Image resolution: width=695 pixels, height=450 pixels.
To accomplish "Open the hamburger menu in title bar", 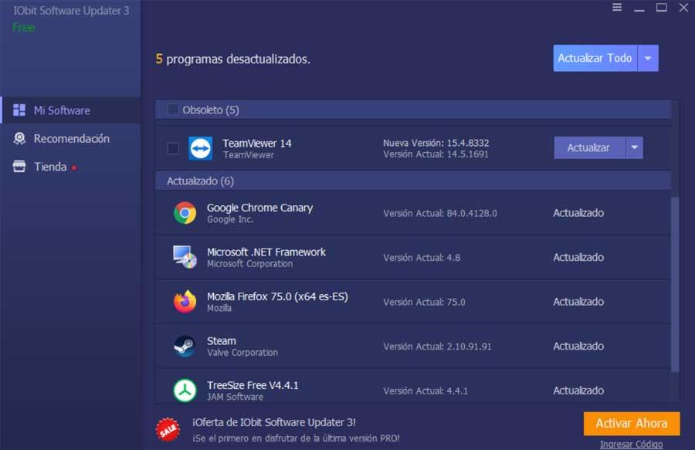I will point(616,8).
